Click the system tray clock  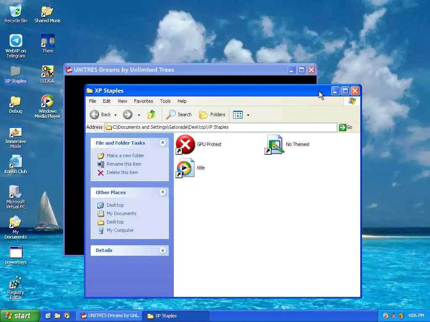click(416, 316)
